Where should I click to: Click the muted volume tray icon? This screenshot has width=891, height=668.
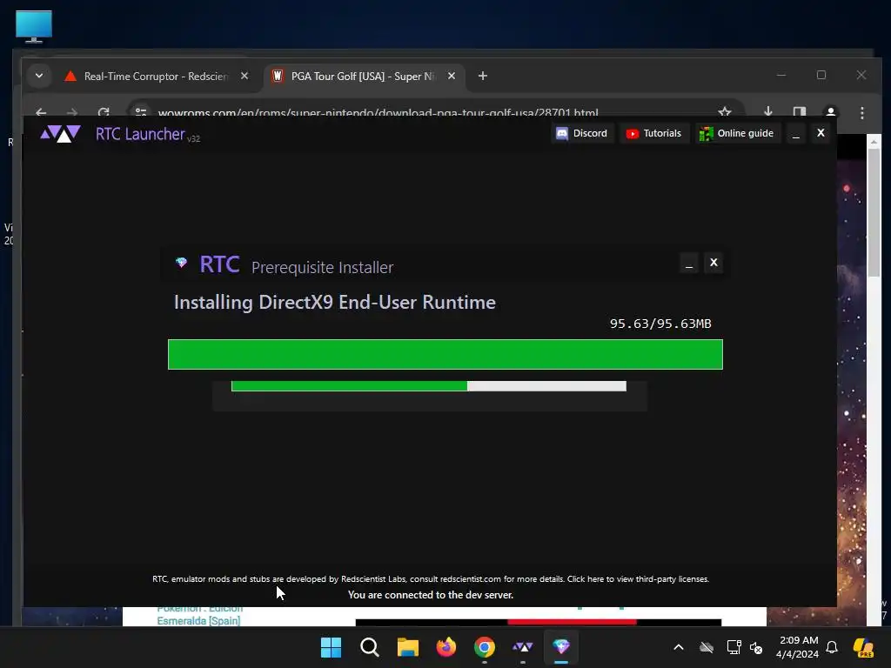(756, 647)
